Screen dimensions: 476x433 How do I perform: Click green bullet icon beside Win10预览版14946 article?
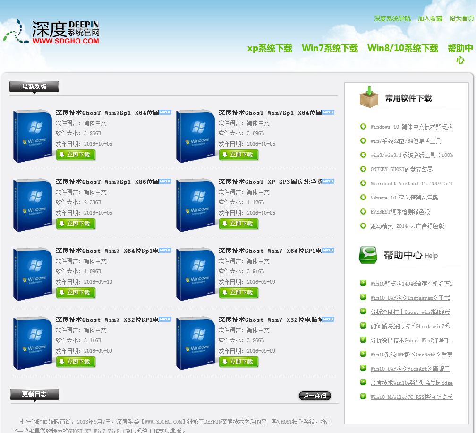[363, 283]
